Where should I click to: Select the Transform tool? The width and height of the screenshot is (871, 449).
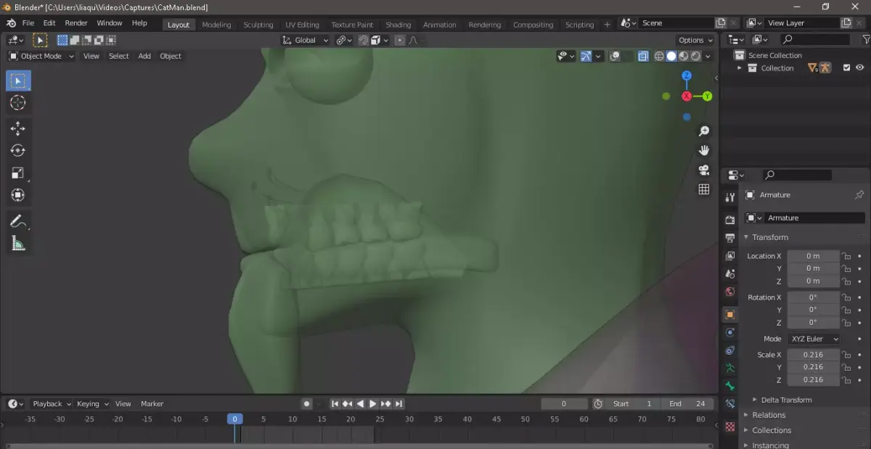18,194
